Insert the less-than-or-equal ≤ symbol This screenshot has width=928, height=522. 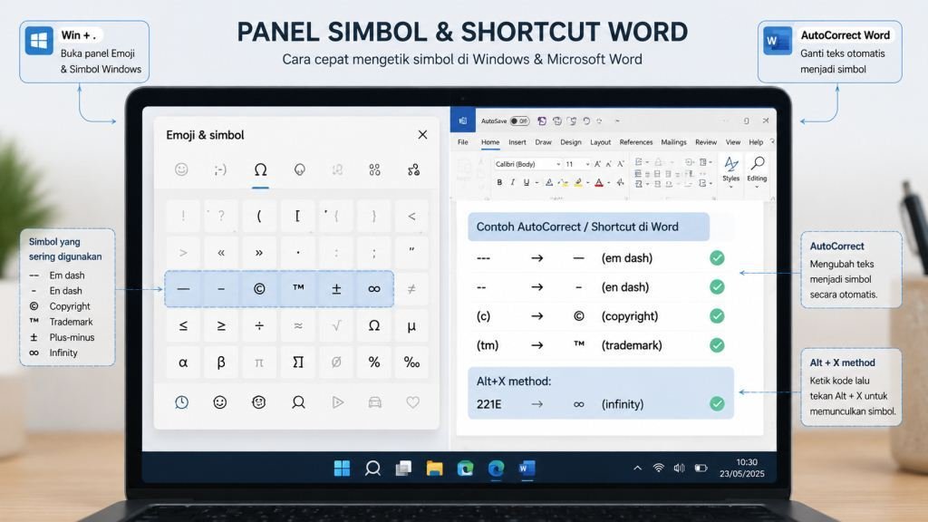(x=183, y=325)
